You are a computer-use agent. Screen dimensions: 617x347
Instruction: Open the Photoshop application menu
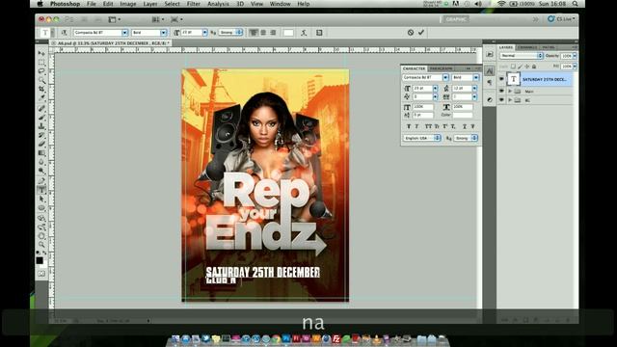(x=65, y=4)
